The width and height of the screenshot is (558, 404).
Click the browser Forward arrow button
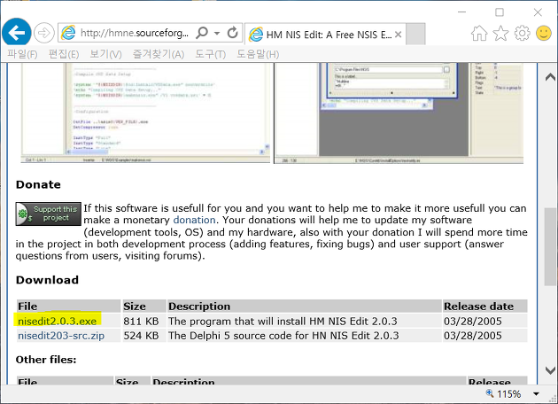[43, 33]
